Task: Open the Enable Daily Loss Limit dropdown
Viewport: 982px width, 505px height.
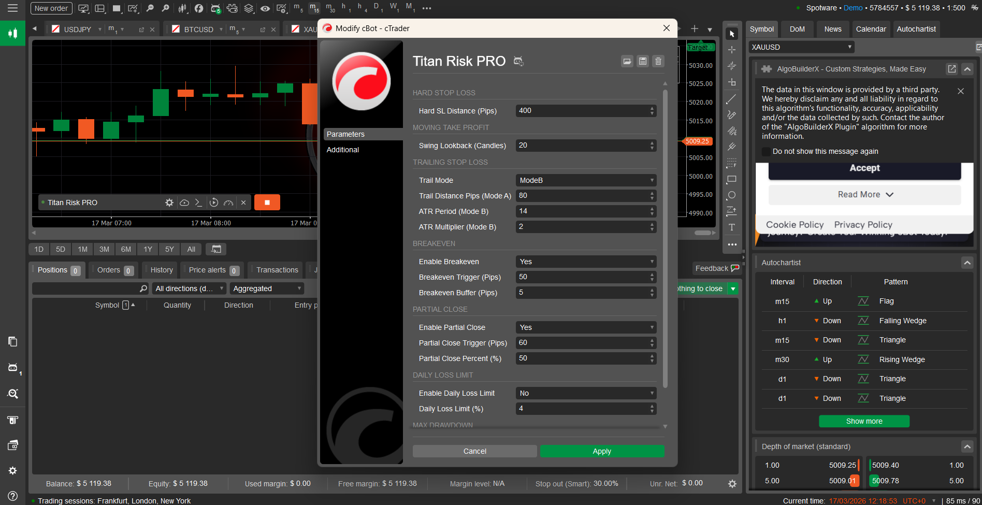Action: click(585, 393)
